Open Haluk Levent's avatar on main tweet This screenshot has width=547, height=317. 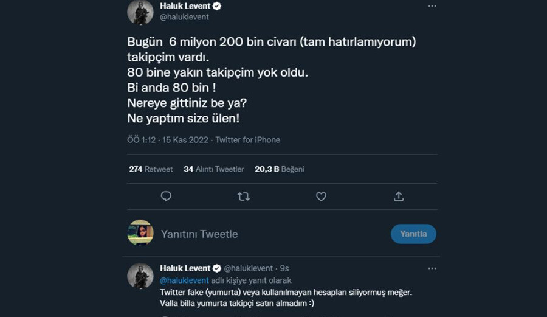[x=140, y=12]
